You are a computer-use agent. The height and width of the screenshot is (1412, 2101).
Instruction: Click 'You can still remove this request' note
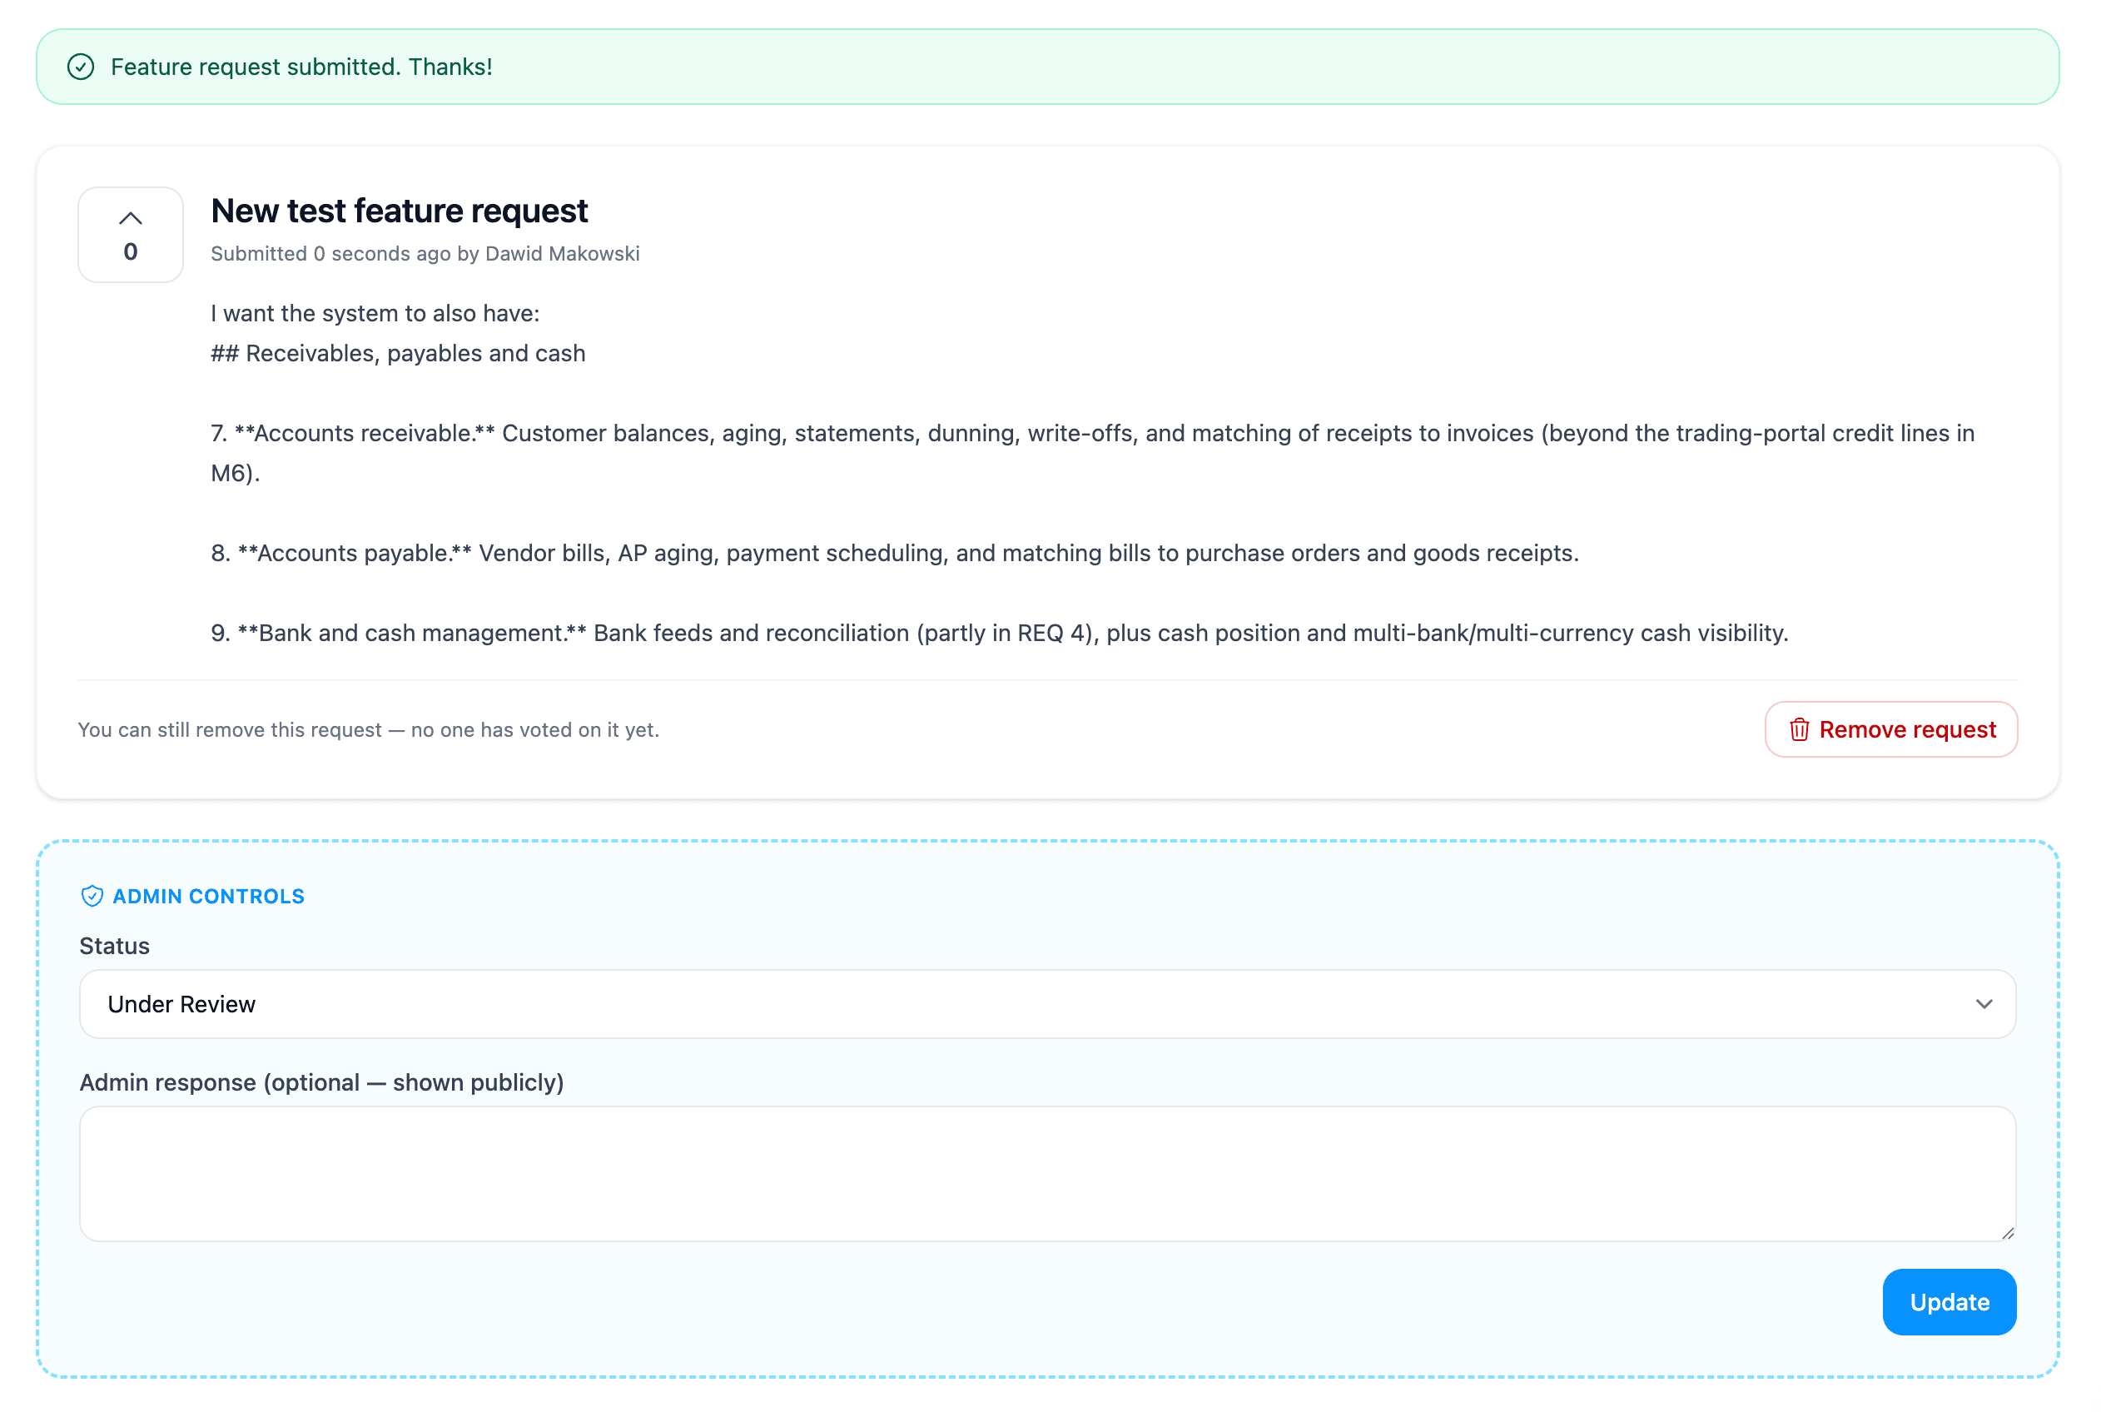[368, 729]
